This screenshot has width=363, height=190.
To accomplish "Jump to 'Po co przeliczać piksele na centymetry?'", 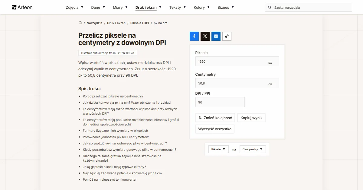I will click(113, 97).
